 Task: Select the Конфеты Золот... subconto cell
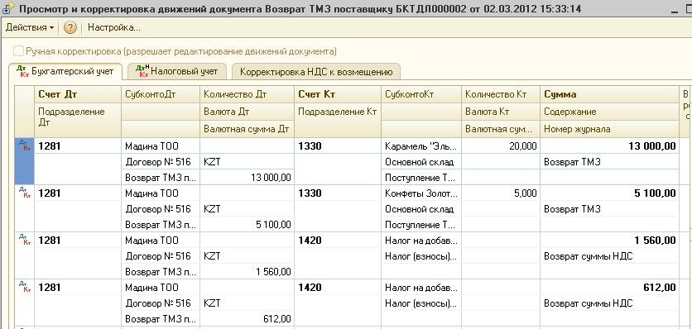[x=420, y=193]
